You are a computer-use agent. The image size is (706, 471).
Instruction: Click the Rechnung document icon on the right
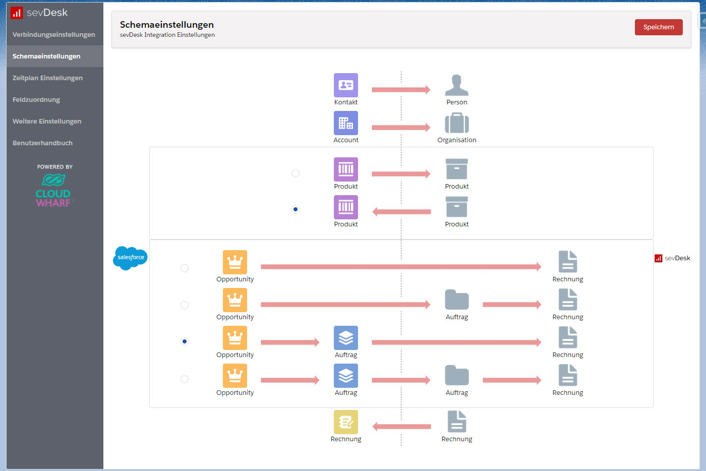[567, 262]
